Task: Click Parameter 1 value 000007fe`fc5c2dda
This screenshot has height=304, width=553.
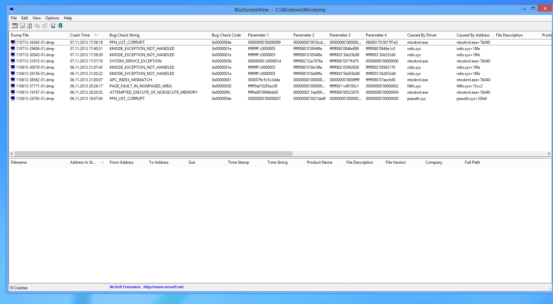Action: tap(264, 80)
